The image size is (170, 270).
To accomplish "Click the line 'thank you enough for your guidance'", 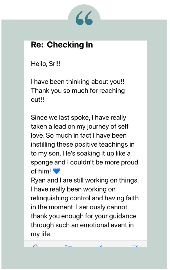I will pyautogui.click(x=84, y=216).
